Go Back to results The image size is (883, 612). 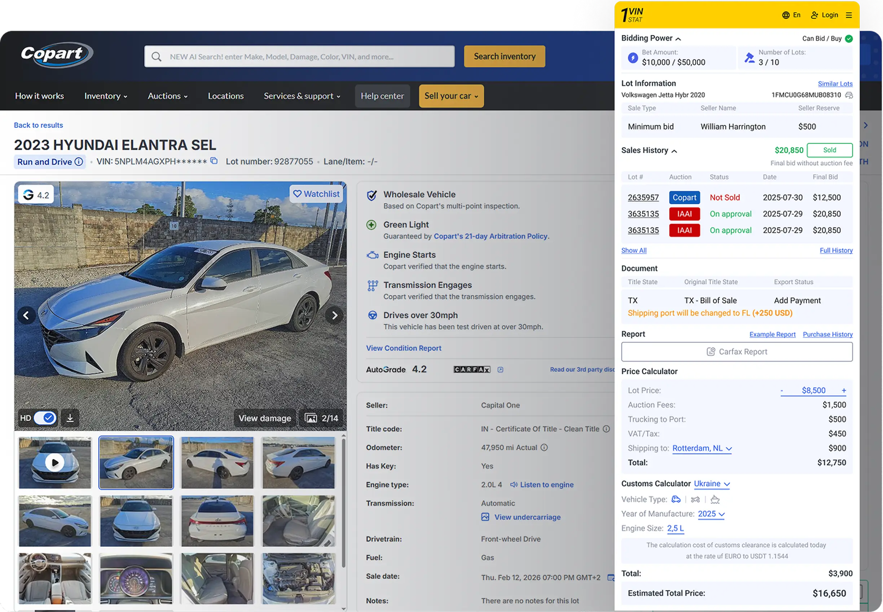(38, 125)
